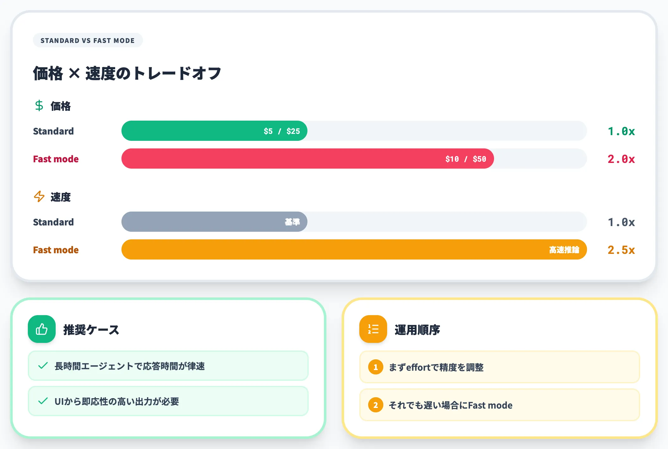Select 長時間エージェントで応答時間が律速 item
The height and width of the screenshot is (449, 668).
coord(168,366)
